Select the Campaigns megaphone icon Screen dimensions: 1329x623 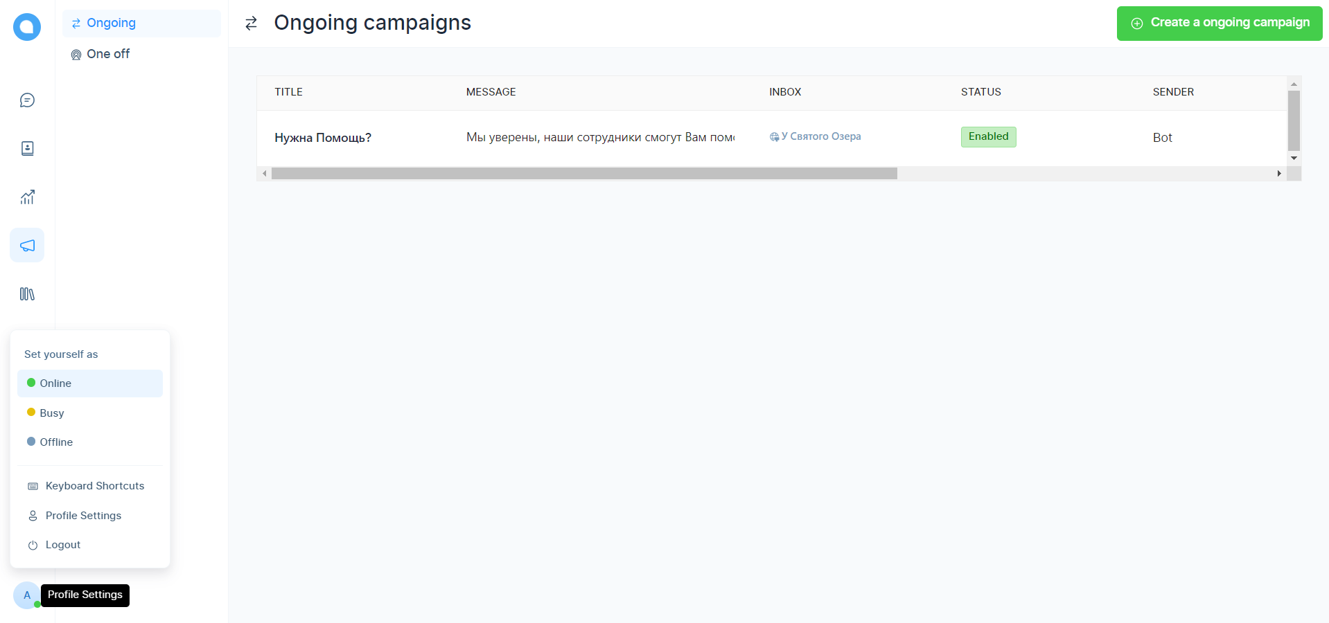(x=26, y=245)
